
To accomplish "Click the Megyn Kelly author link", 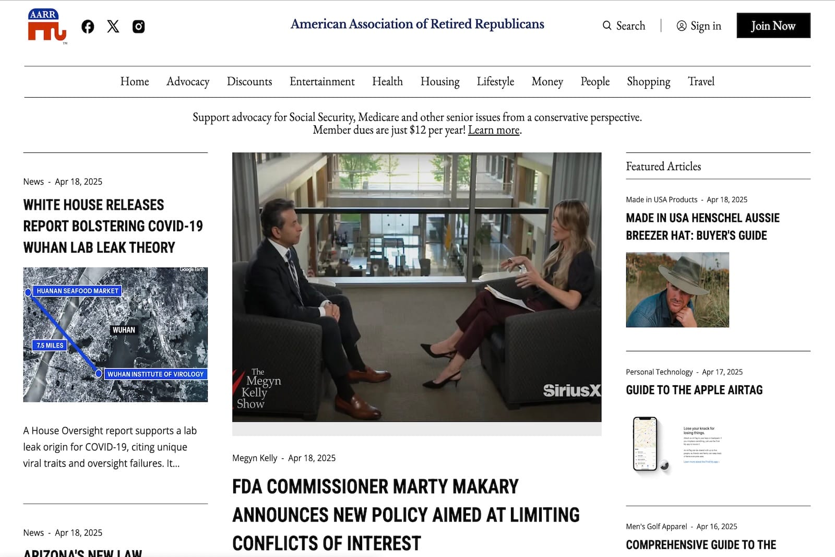I will tap(254, 458).
